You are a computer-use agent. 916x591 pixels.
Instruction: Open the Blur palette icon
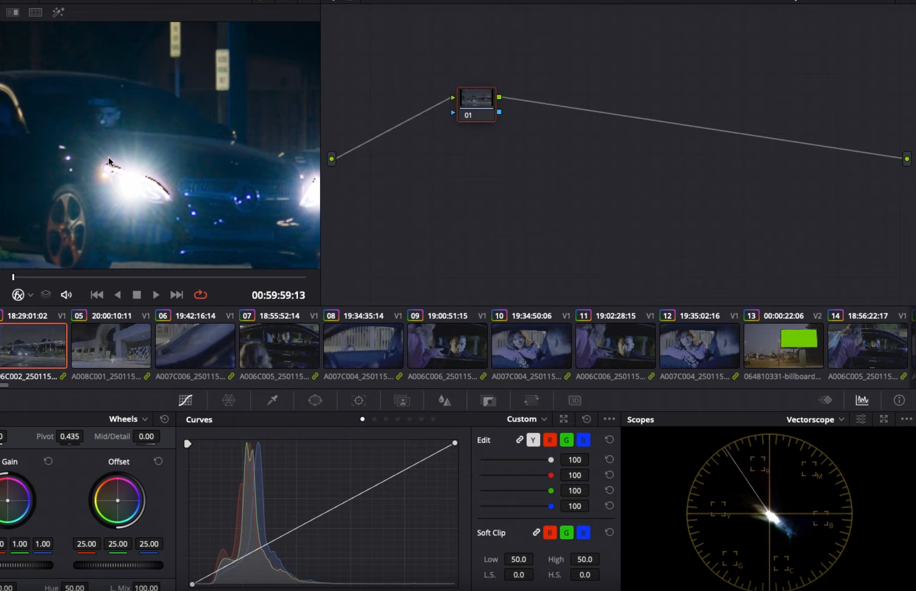point(445,400)
